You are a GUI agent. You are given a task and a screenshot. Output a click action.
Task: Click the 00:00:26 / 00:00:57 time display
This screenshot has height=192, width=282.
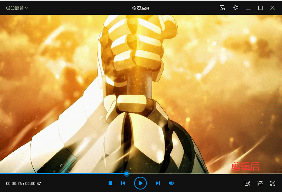(24, 183)
